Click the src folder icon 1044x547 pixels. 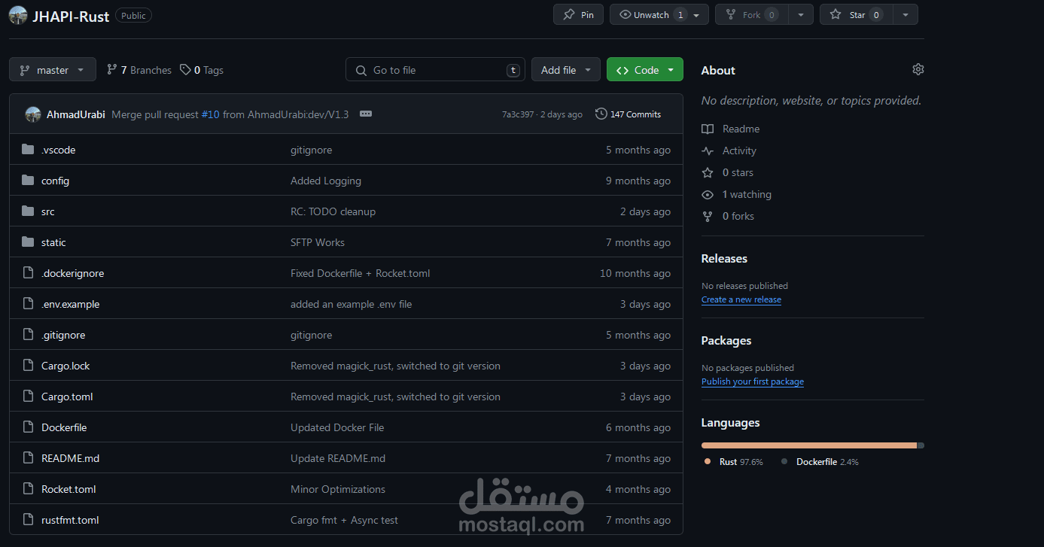[x=29, y=211]
